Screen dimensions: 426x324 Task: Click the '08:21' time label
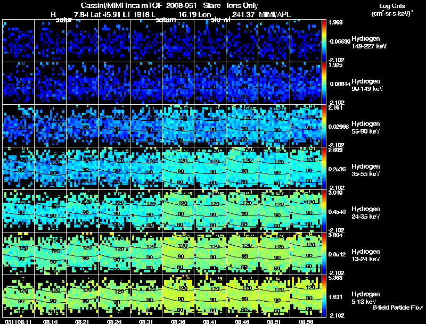[82, 321]
